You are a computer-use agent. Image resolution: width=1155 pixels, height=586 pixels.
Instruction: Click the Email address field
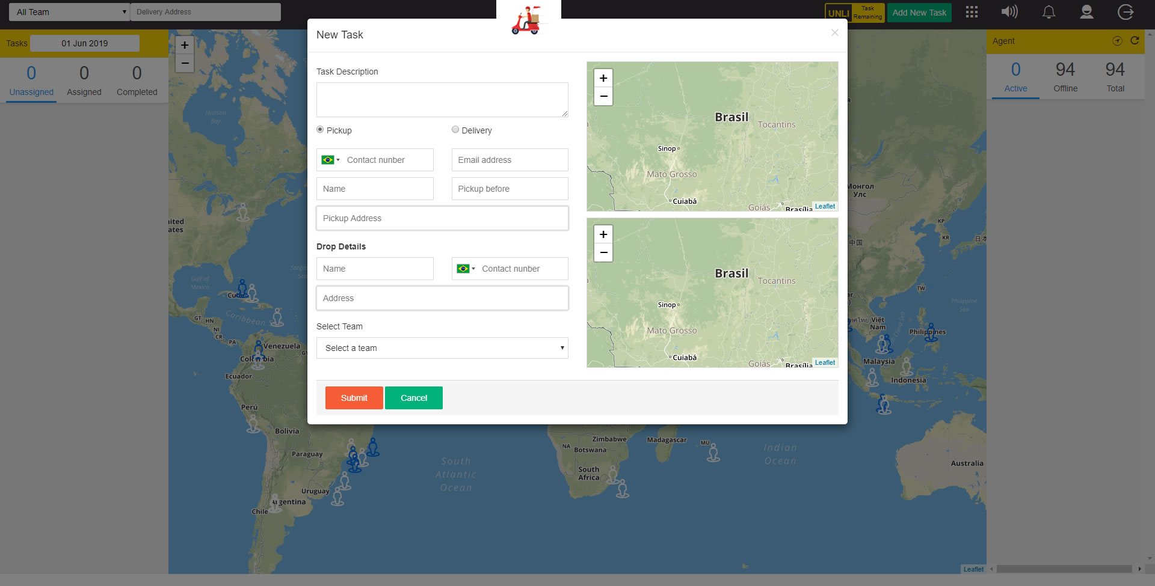pyautogui.click(x=510, y=160)
